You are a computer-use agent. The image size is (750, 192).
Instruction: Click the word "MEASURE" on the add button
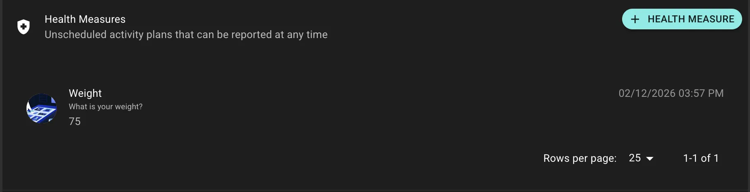click(711, 19)
